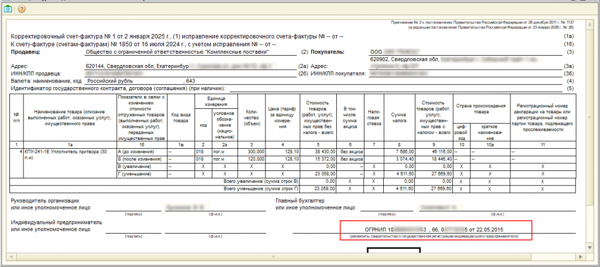The width and height of the screenshot is (600, 267).
Task: Click the quantity cell '120,000'
Action: (252, 159)
